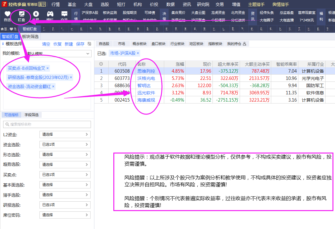
Task: Expand the 形态选股 selector
Action: tap(65, 154)
